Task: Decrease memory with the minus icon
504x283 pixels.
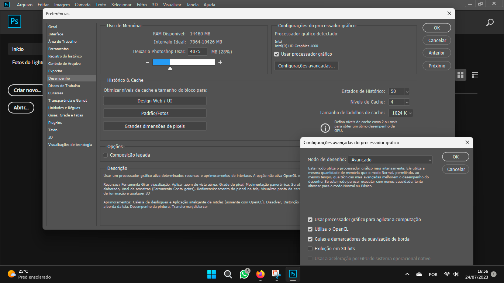Action: (147, 63)
